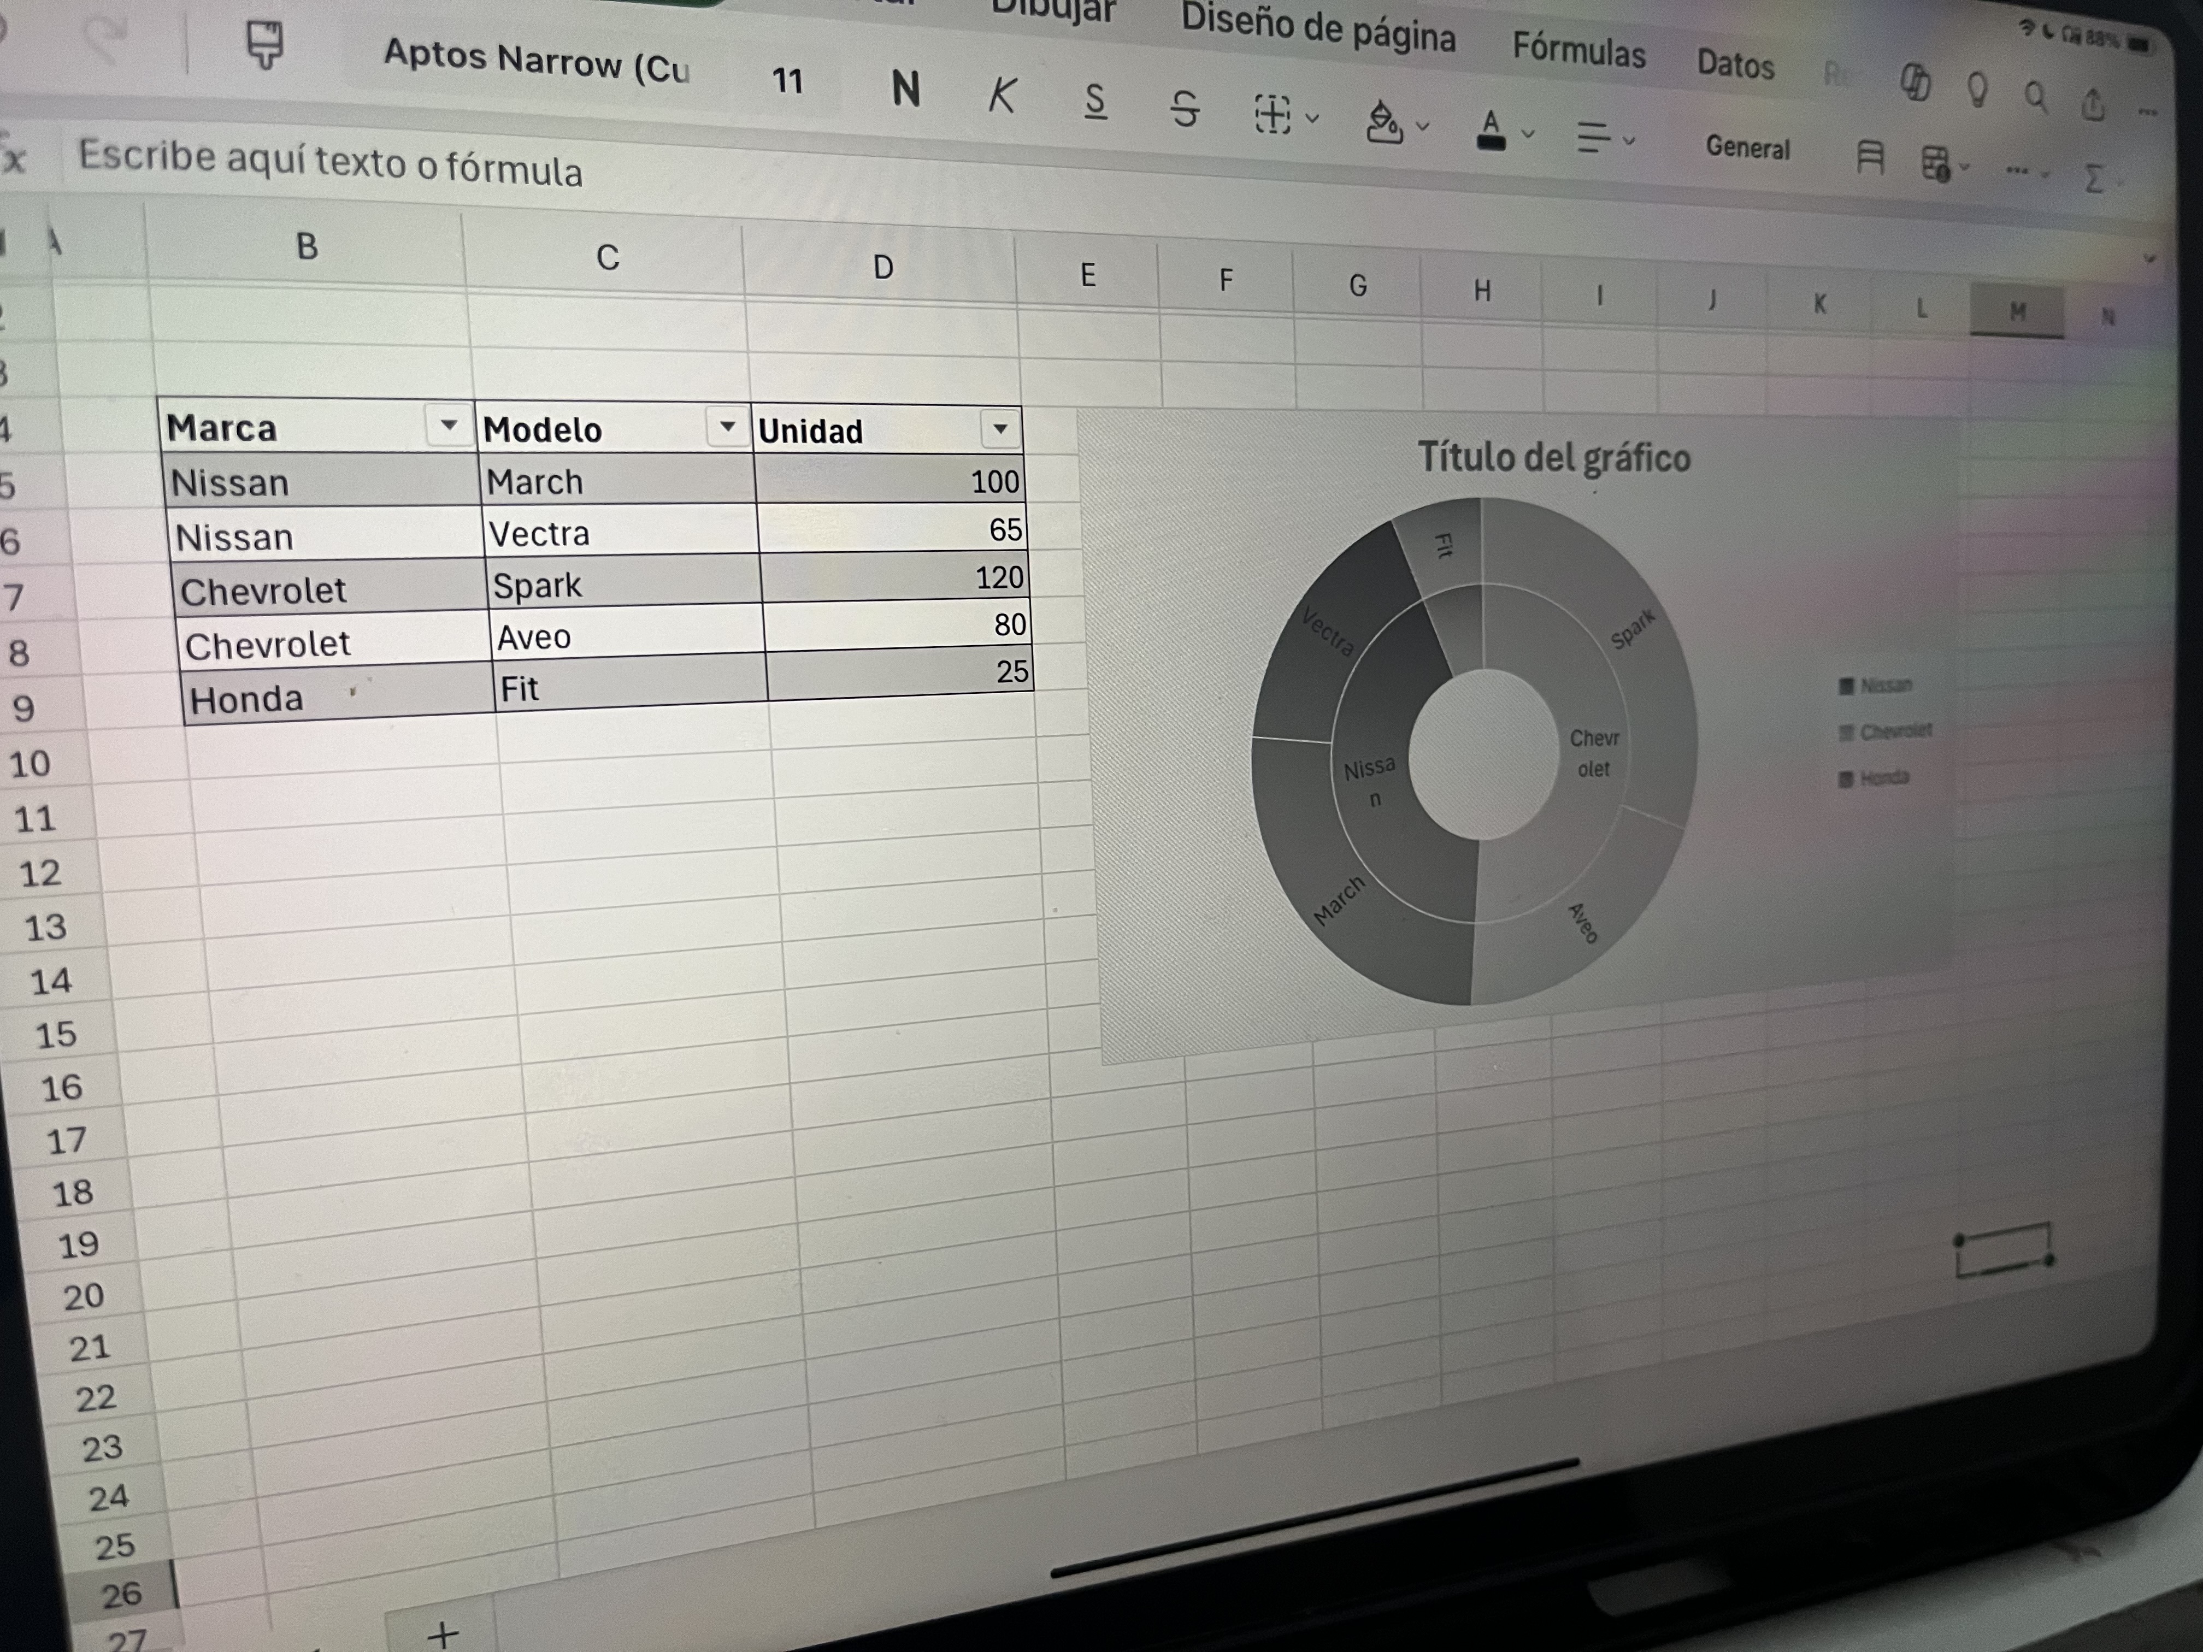This screenshot has width=2203, height=1652.
Task: Click the AutoSum sigma icon
Action: pos(2093,179)
